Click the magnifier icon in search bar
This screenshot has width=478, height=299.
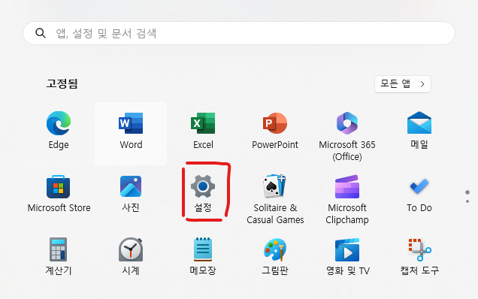(41, 33)
